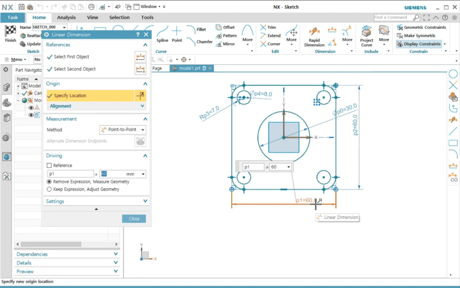Viewport: 460px width, 288px height.
Task: Select the Corner tool
Action: (270, 44)
